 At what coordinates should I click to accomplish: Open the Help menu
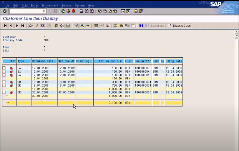[91, 5]
